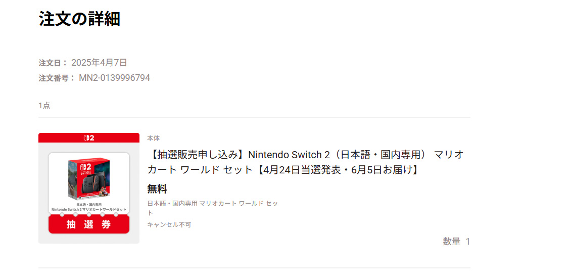Click the red 抽選券 lottery ticket label
This screenshot has height=278, width=570.
[x=89, y=224]
